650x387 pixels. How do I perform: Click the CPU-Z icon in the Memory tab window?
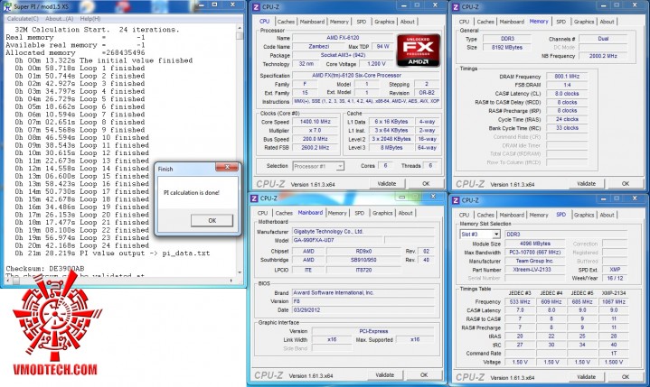tap(456, 7)
